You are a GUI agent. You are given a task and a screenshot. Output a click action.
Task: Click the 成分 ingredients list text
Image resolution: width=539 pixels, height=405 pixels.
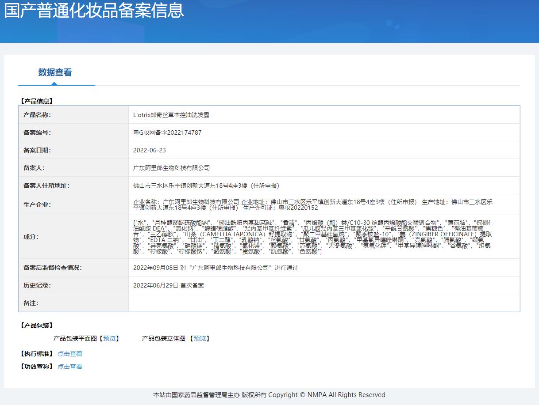click(x=313, y=237)
